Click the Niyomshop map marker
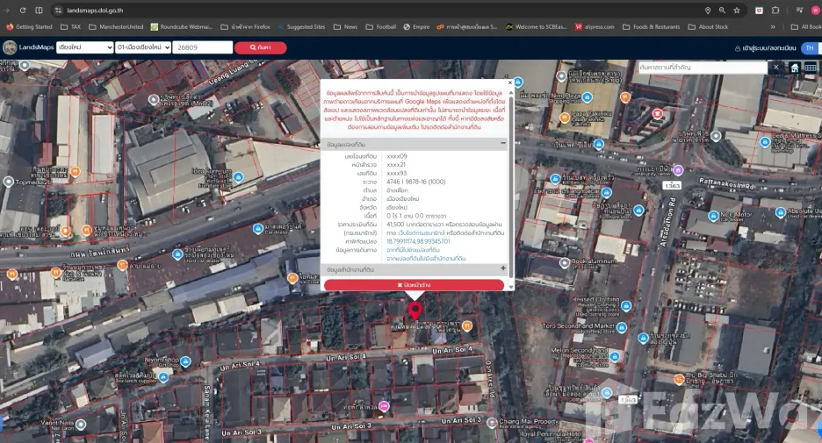 pyautogui.click(x=185, y=361)
